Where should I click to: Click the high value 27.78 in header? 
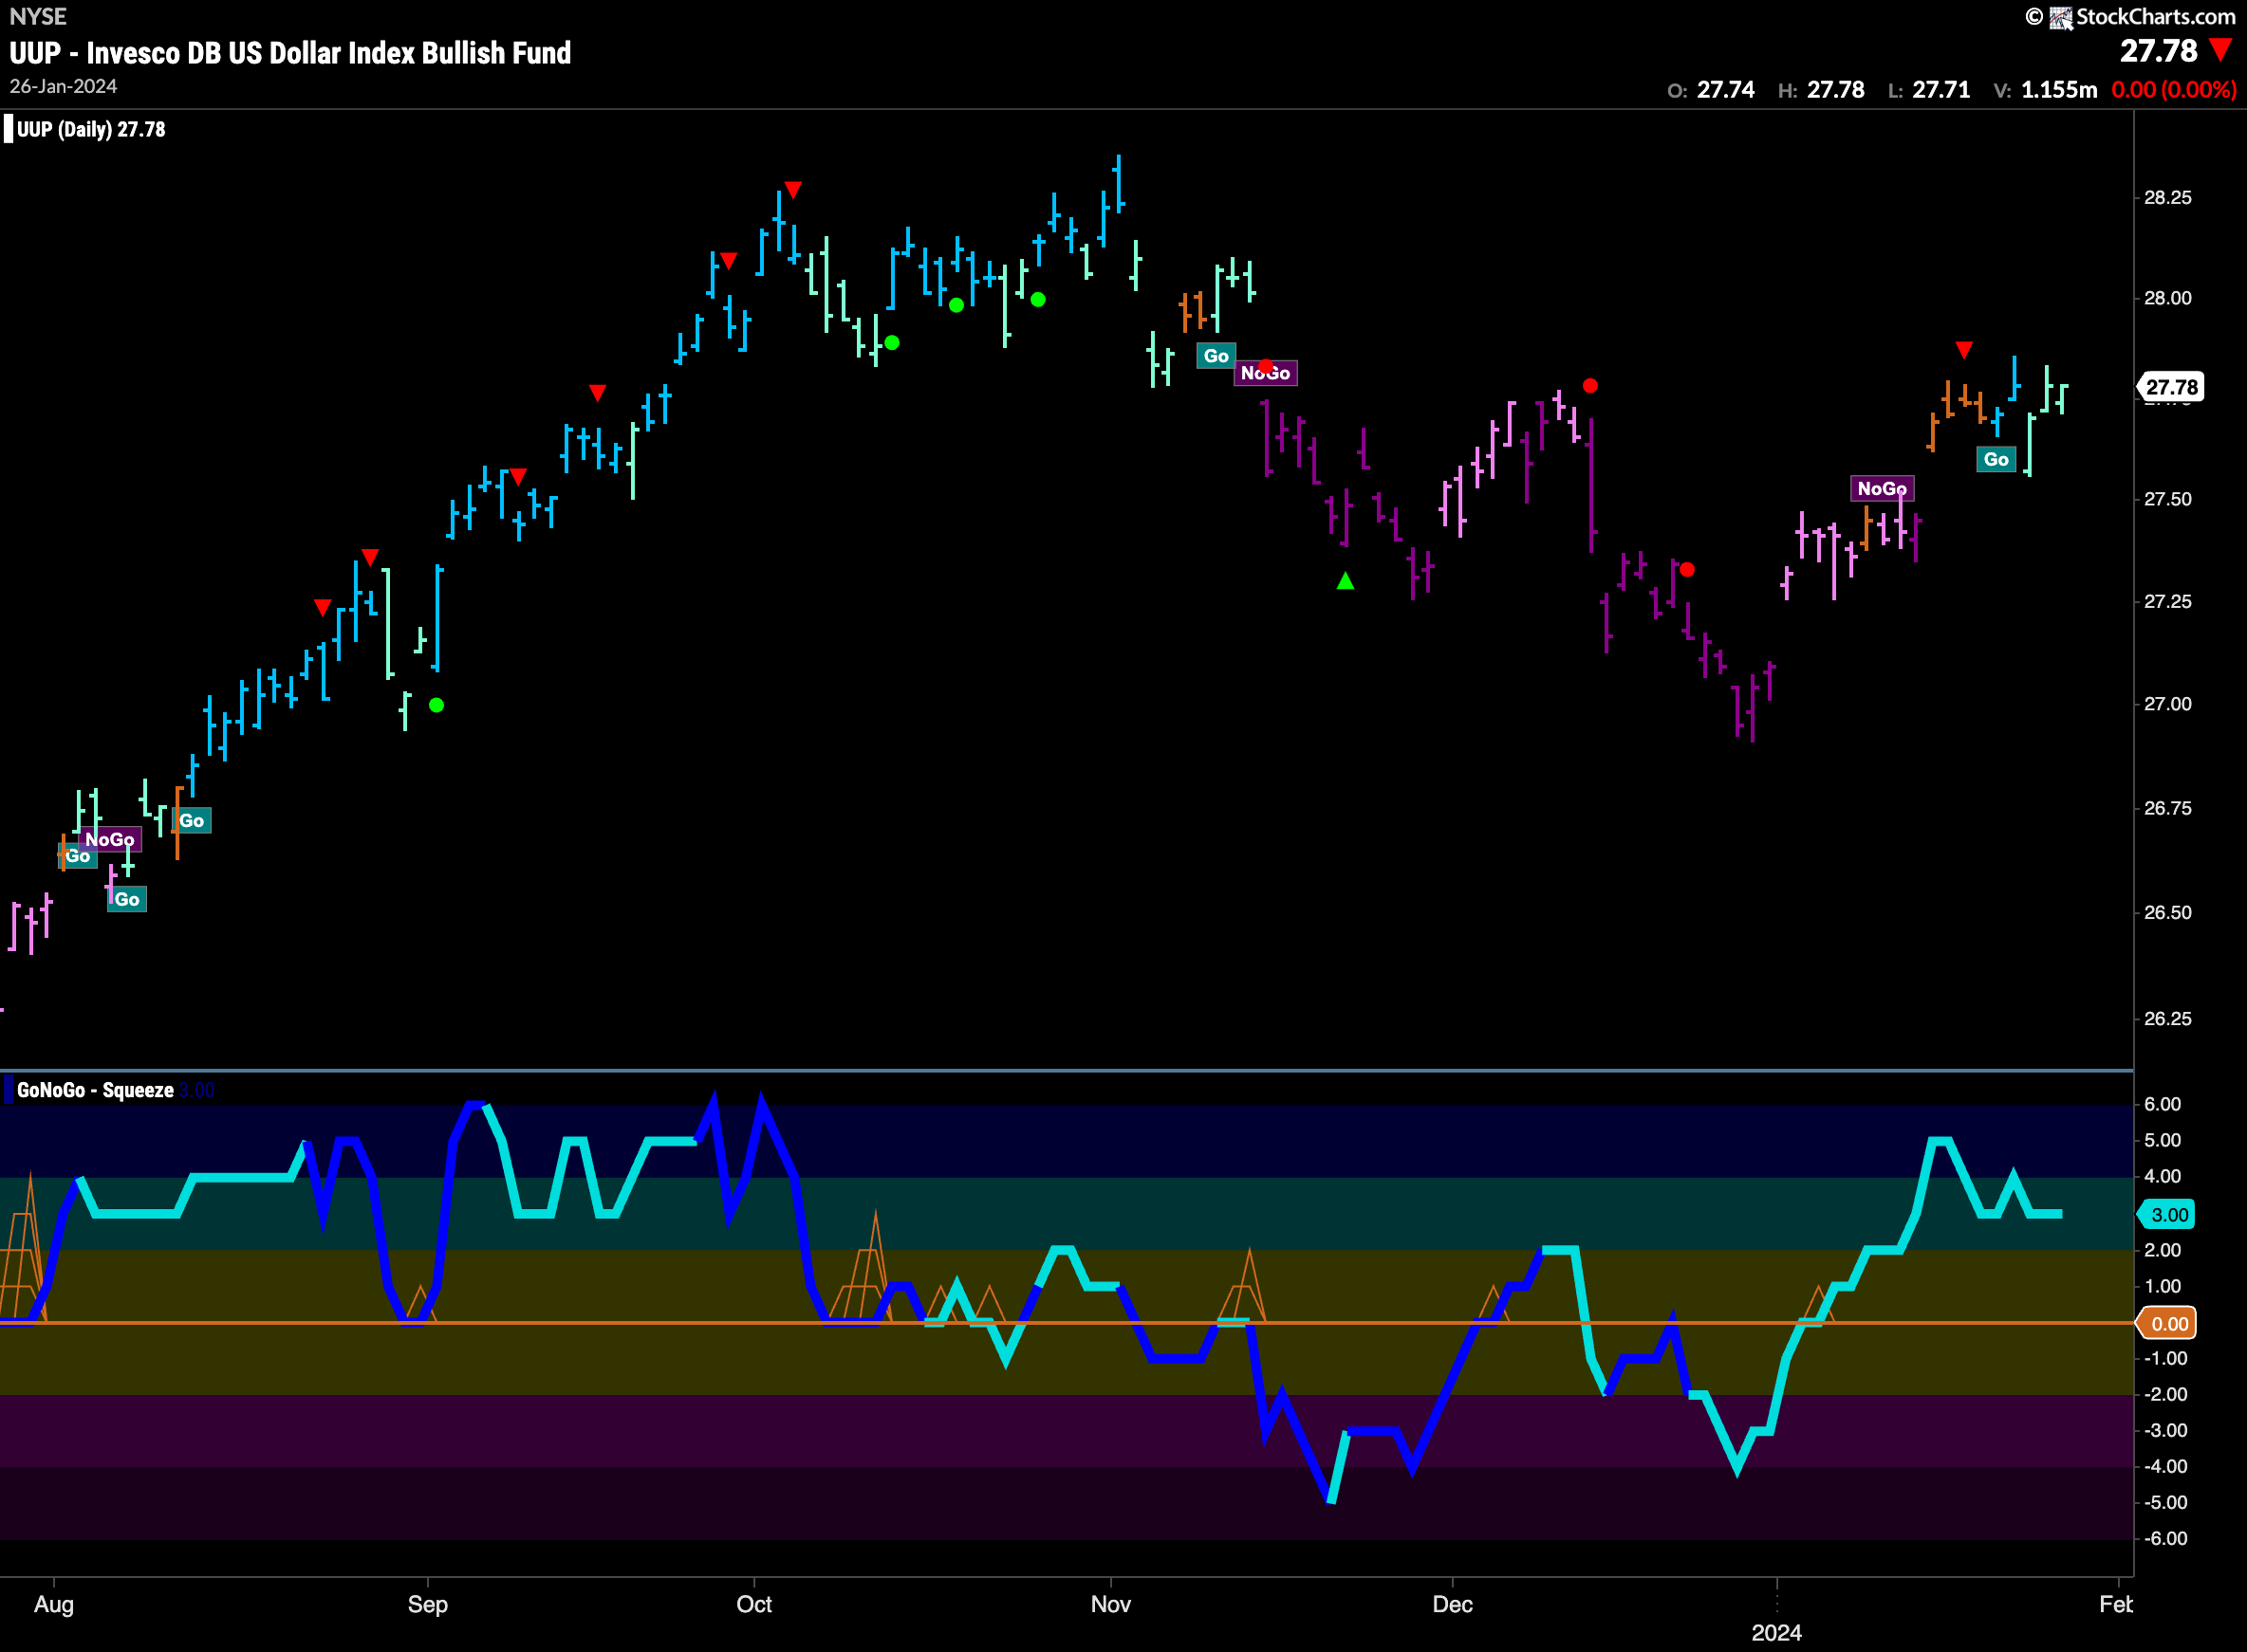[1835, 90]
